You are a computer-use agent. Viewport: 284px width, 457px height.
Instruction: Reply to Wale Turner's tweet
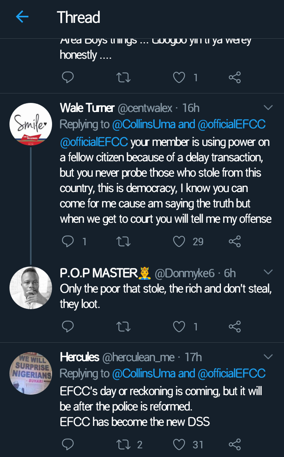68,241
